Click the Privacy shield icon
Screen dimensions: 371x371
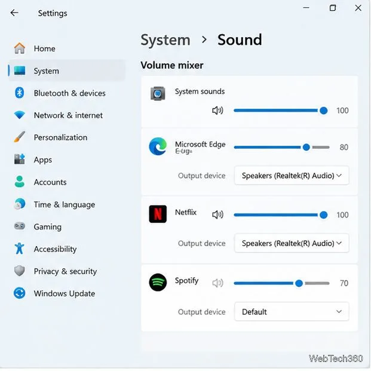point(19,271)
